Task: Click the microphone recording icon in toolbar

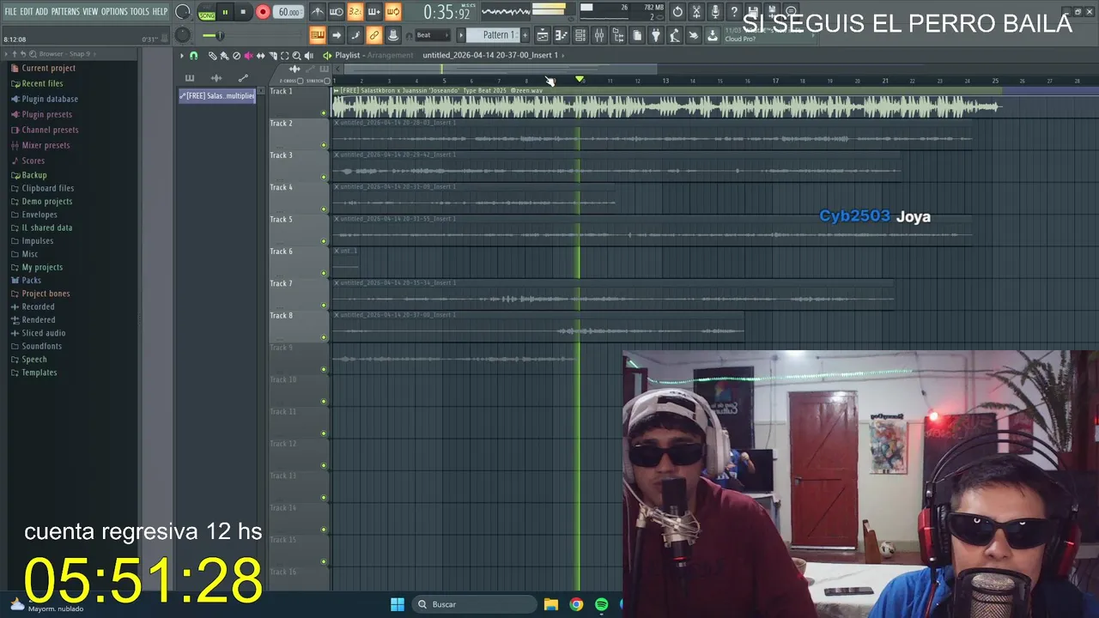Action: (715, 12)
